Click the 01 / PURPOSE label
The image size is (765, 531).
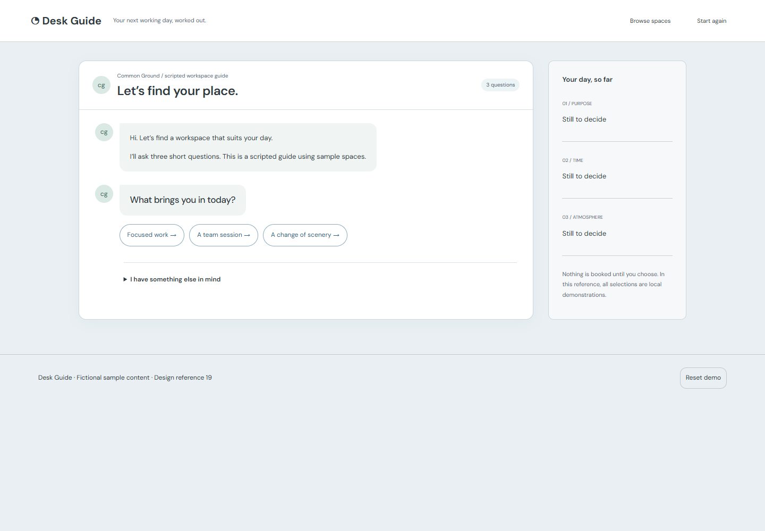click(x=577, y=104)
